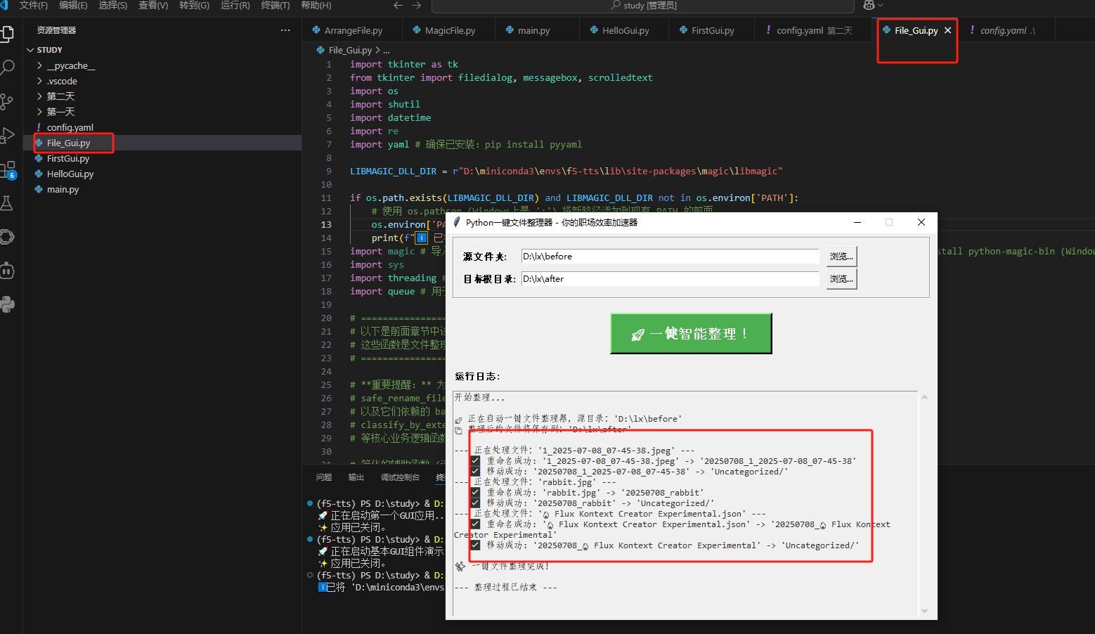Open the 选择(S) menu
This screenshot has width=1095, height=634.
click(x=112, y=5)
